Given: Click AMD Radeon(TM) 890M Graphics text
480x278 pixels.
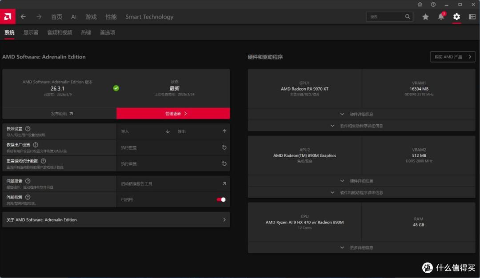Looking at the screenshot, I should 304,155.
